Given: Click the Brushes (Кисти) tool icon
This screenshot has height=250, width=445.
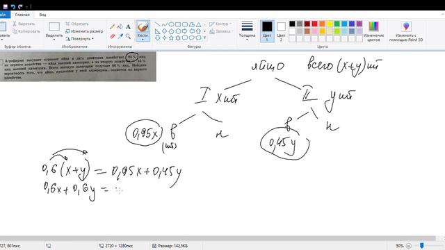Looking at the screenshot, I should point(143,27).
